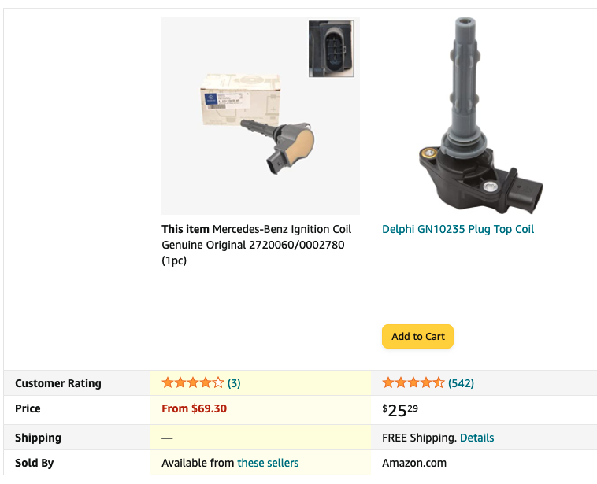
Task: Open the (542) reviews count link
Action: point(461,382)
